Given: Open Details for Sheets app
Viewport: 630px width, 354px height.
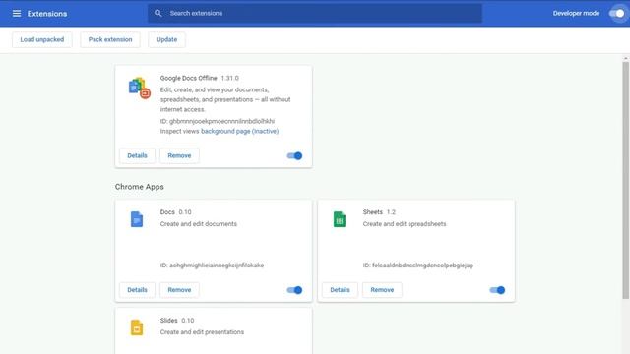Looking at the screenshot, I should [340, 290].
